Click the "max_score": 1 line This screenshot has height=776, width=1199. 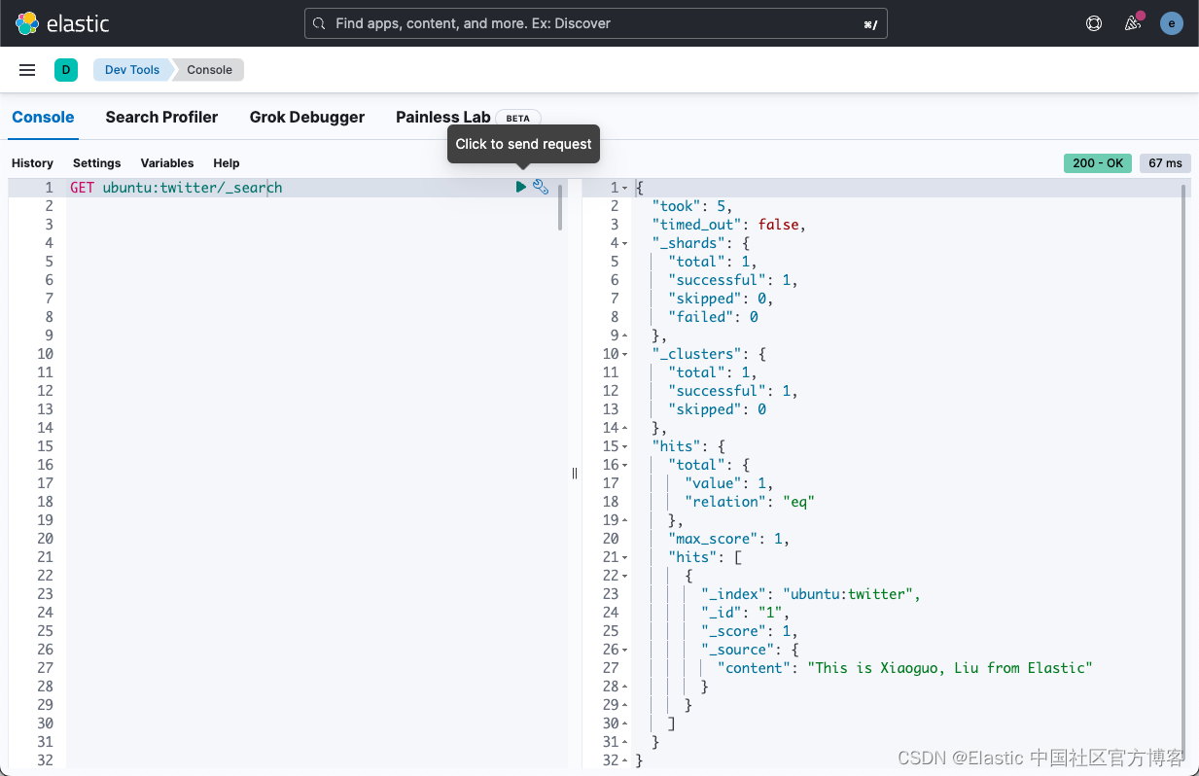pyautogui.click(x=729, y=539)
